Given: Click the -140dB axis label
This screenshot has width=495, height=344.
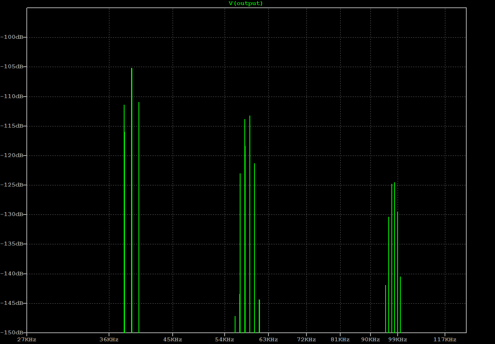Looking at the screenshot, I should click(12, 273).
